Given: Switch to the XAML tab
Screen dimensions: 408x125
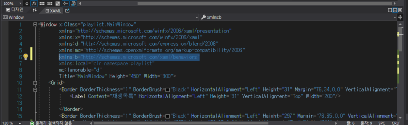Looking at the screenshot, I should [x=53, y=11].
